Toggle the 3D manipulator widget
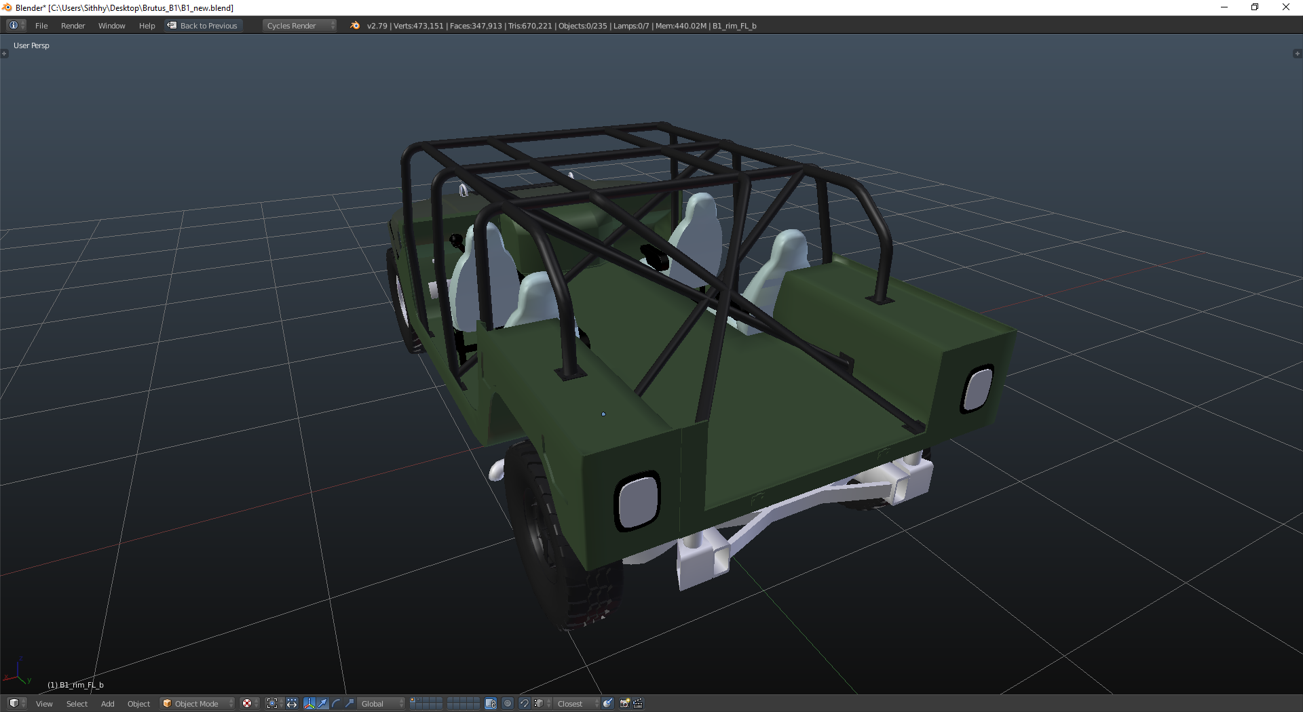Viewport: 1303px width, 712px height. click(x=309, y=704)
